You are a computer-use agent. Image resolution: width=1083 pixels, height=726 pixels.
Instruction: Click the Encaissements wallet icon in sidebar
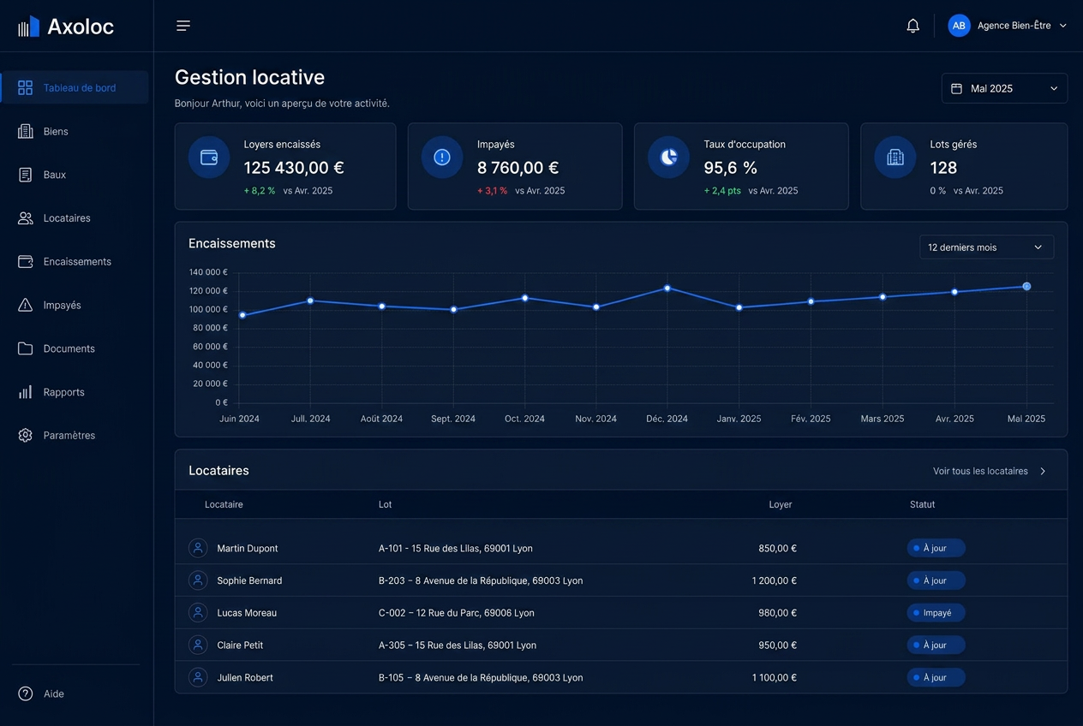coord(26,262)
